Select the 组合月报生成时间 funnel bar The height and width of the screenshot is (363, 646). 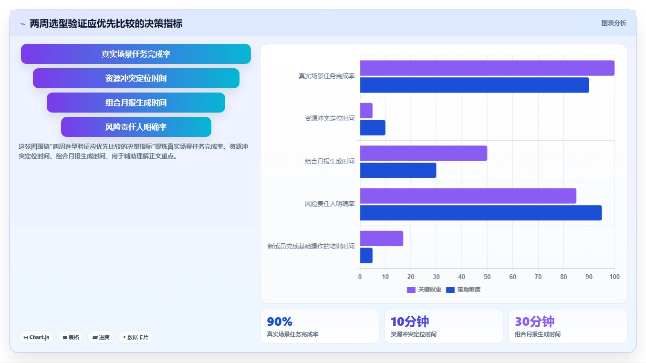[136, 103]
